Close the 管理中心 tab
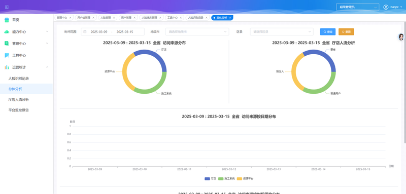The image size is (406, 194). [x=70, y=18]
